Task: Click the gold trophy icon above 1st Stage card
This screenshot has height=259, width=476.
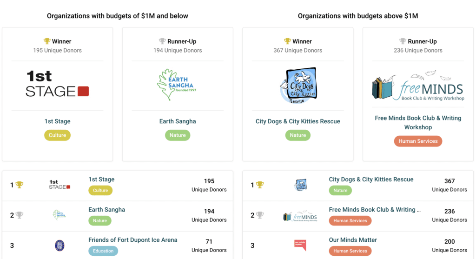Action: coord(47,41)
